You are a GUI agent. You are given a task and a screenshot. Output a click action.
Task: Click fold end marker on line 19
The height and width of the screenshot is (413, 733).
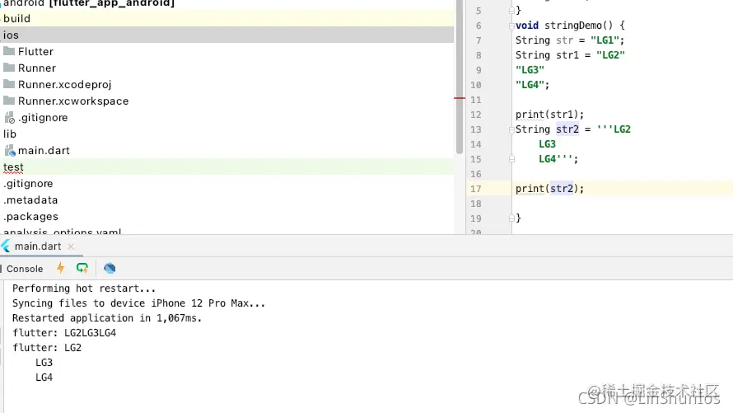(x=511, y=218)
